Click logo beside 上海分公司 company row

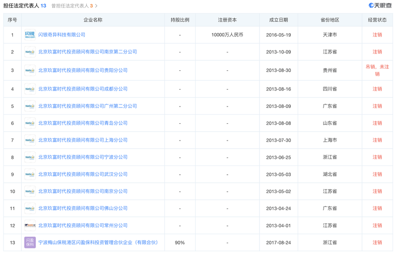click(30, 140)
